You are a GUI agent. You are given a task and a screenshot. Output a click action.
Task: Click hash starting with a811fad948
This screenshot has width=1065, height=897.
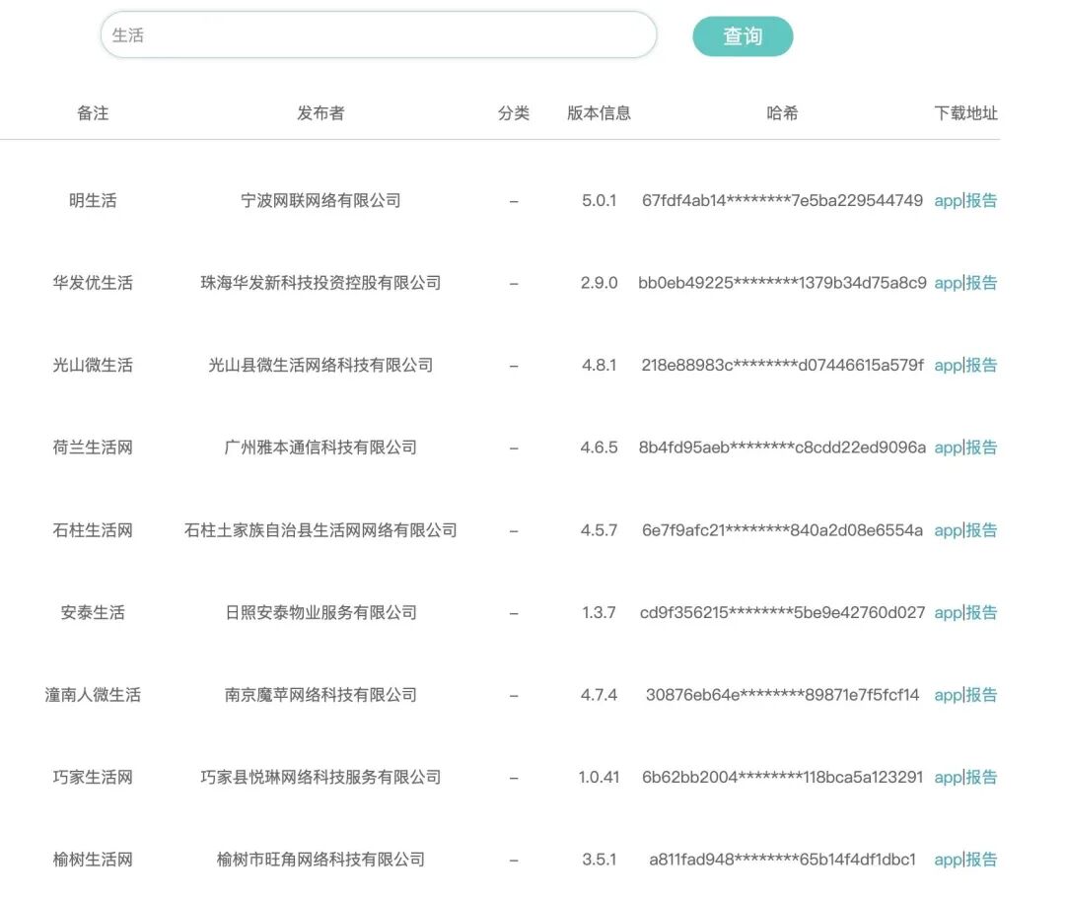pos(782,860)
